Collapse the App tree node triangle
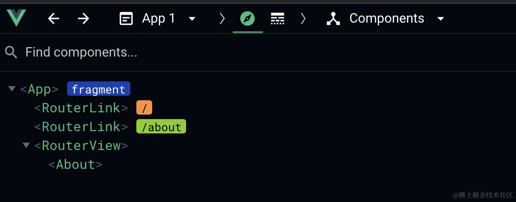516x202 pixels. click(x=12, y=89)
